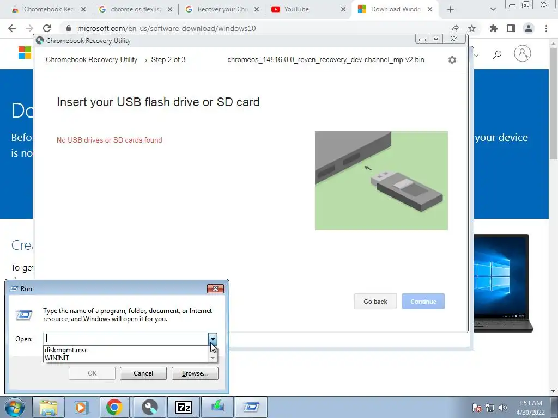Click the webpage vertical scrollbar thumb

point(554,103)
